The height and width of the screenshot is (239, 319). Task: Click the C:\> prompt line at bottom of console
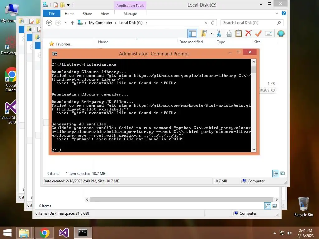click(x=56, y=150)
